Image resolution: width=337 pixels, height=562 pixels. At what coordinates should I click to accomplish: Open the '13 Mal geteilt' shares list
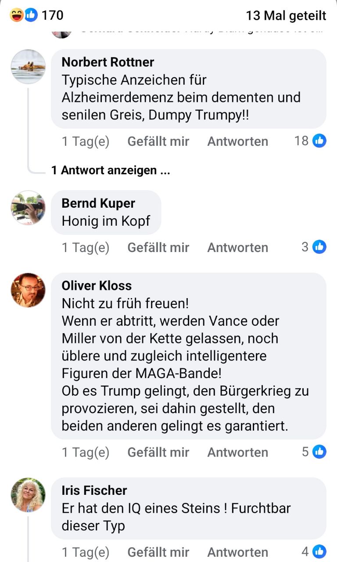(x=286, y=16)
